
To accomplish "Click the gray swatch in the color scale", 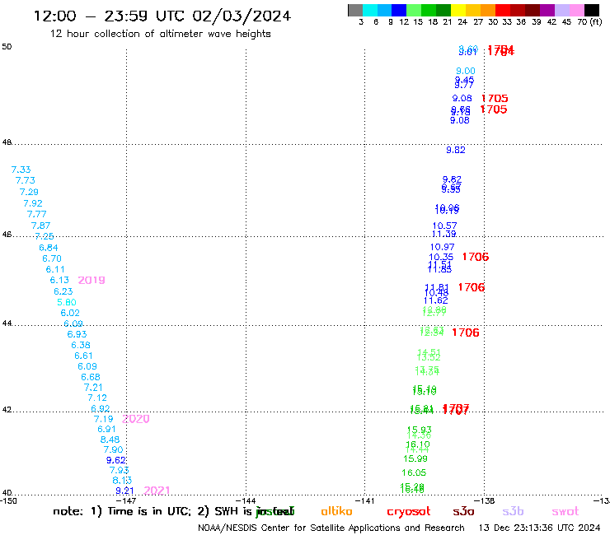I will click(355, 10).
